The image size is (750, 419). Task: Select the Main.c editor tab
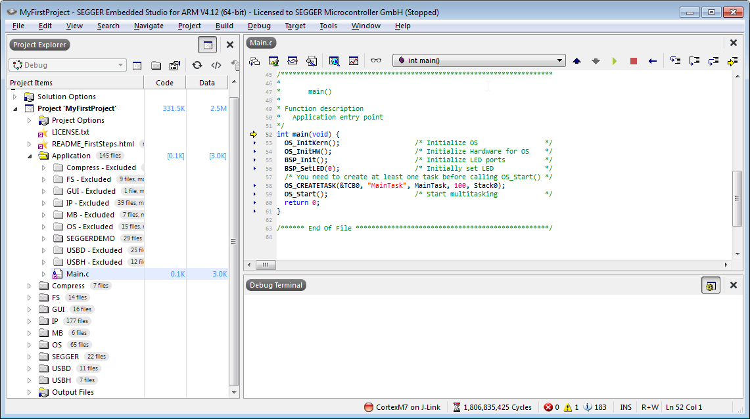point(261,43)
